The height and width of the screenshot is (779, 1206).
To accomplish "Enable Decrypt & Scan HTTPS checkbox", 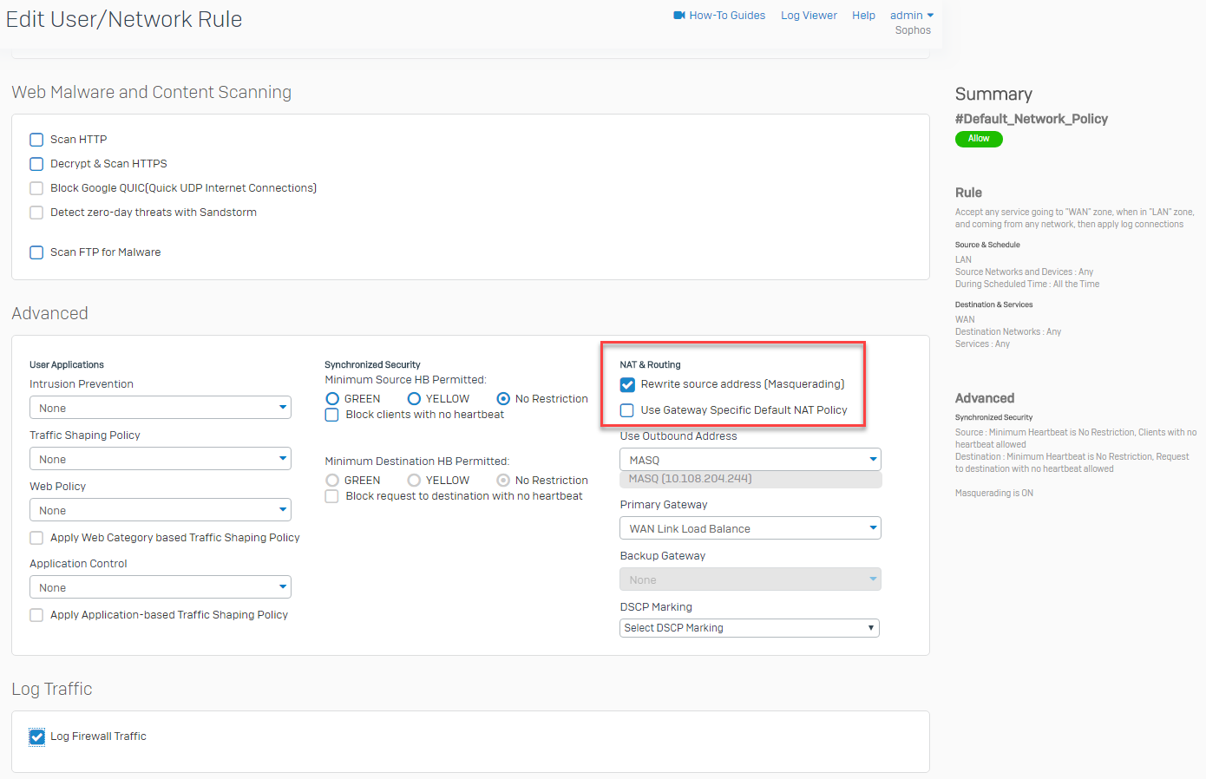I will 36,164.
